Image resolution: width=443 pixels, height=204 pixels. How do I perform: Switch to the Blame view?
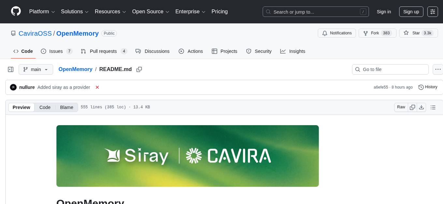click(66, 107)
